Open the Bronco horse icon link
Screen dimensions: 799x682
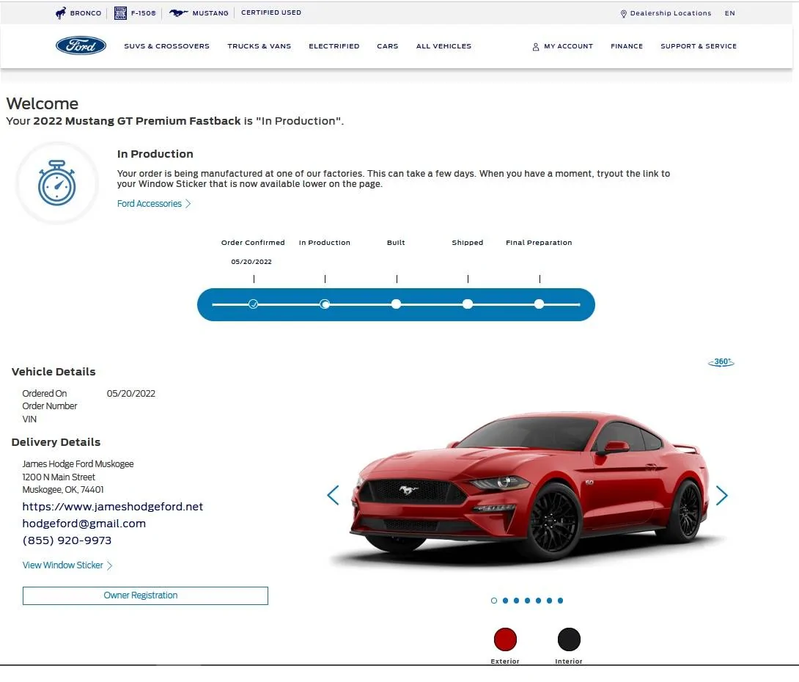pyautogui.click(x=61, y=13)
